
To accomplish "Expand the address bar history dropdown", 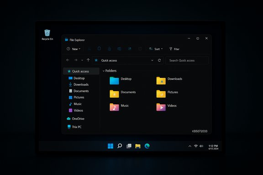I will (152, 60).
